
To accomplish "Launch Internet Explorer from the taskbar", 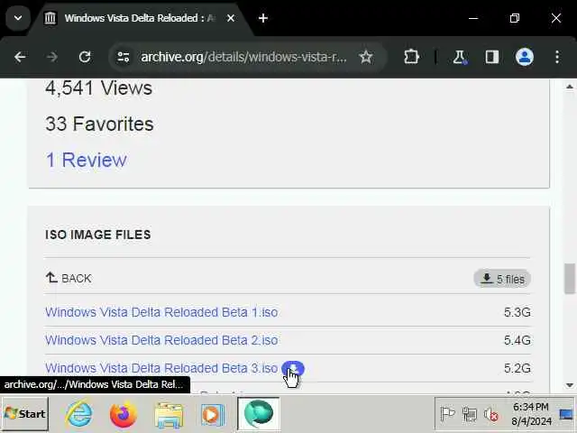I will click(x=78, y=414).
